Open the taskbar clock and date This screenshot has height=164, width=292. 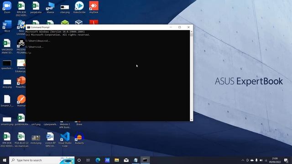point(275,160)
